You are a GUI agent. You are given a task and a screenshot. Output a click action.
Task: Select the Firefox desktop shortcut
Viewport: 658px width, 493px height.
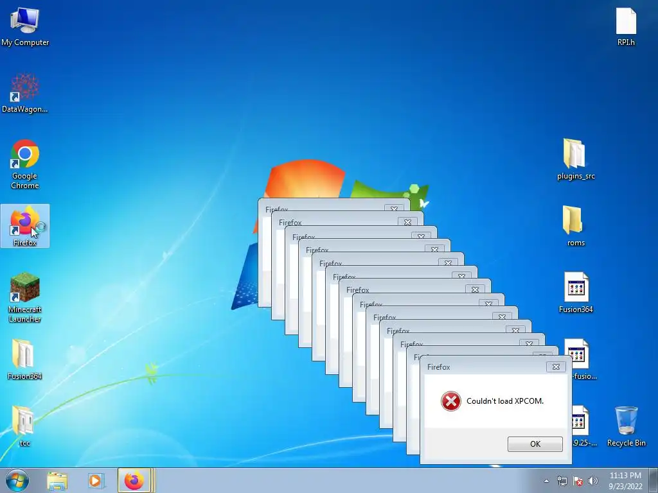(x=25, y=226)
